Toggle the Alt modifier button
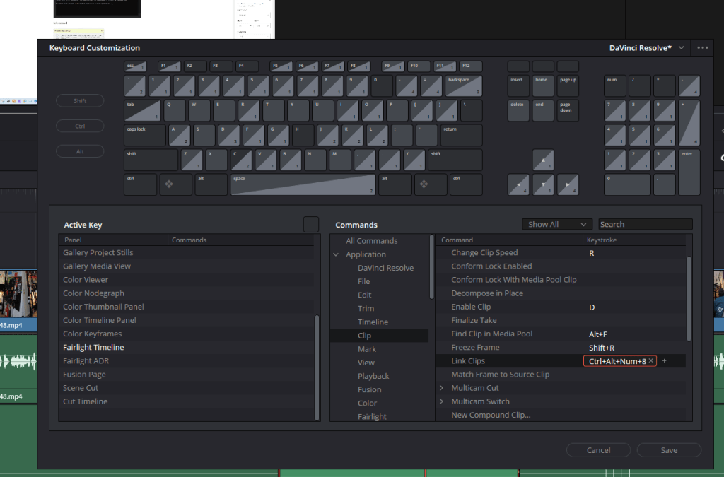The height and width of the screenshot is (477, 724). pyautogui.click(x=80, y=151)
